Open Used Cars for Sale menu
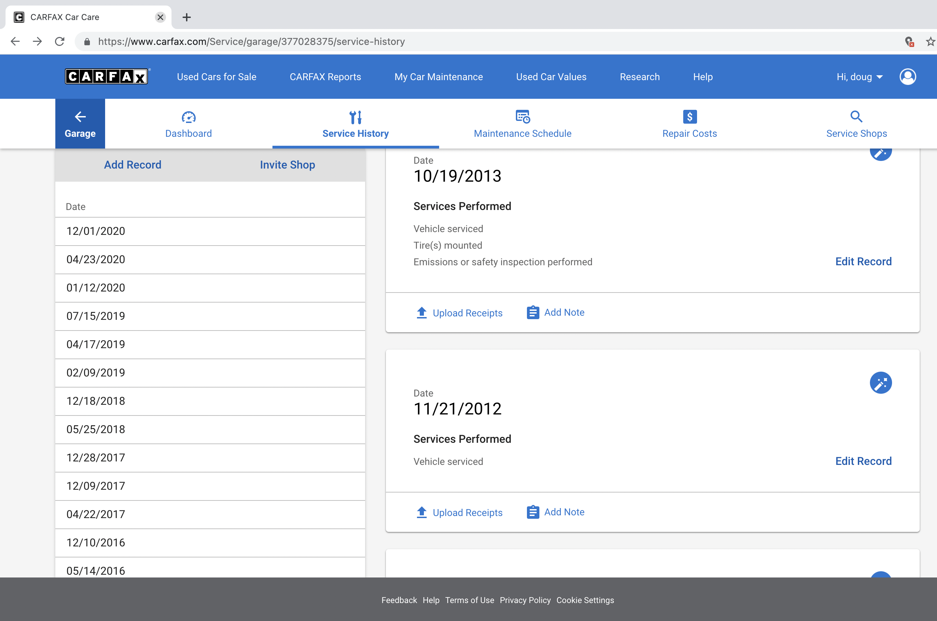 pyautogui.click(x=216, y=77)
